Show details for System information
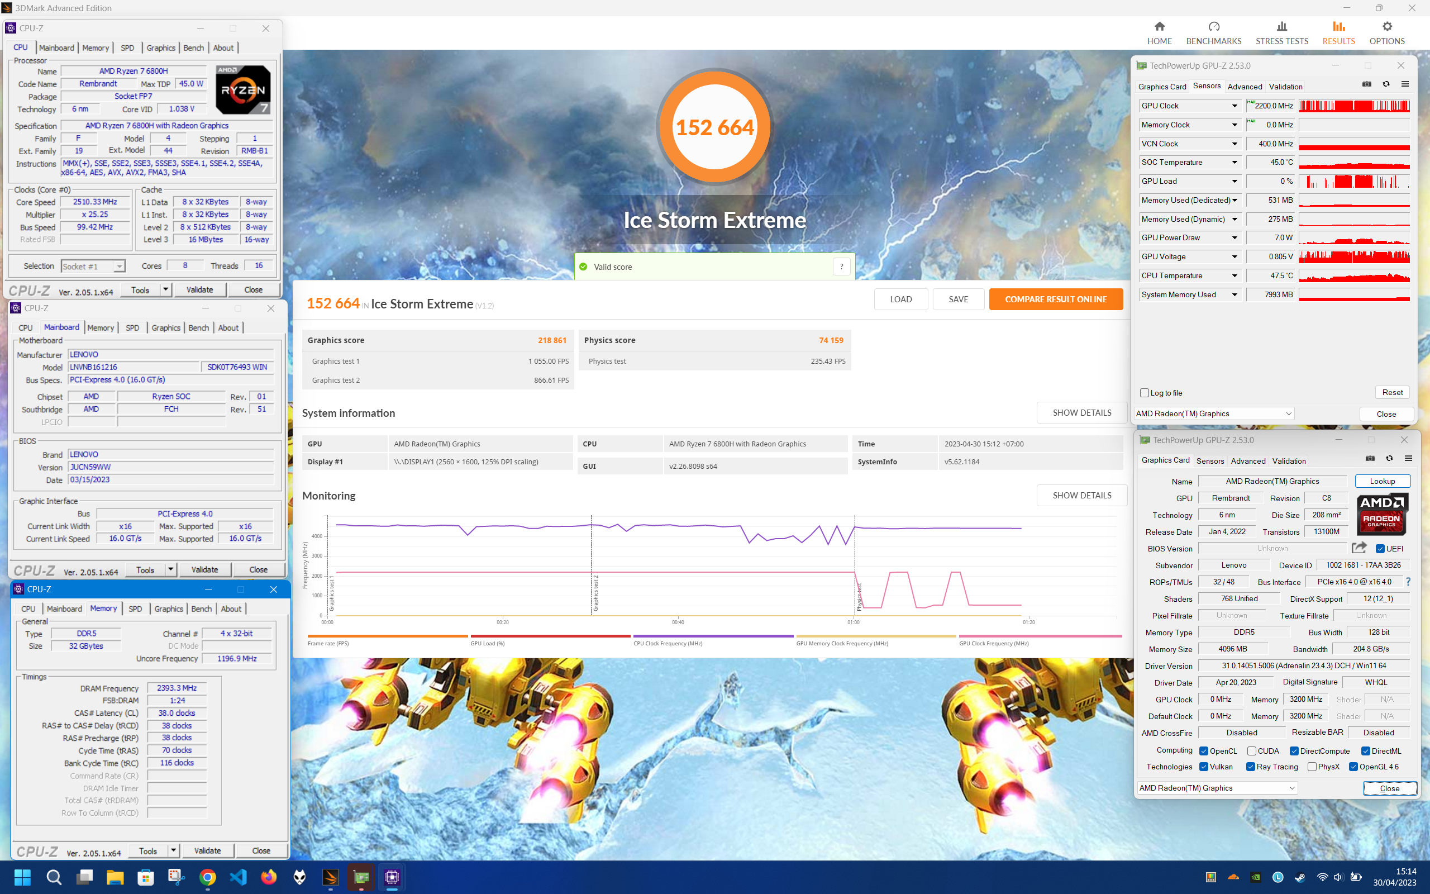The image size is (1430, 894). (1081, 413)
